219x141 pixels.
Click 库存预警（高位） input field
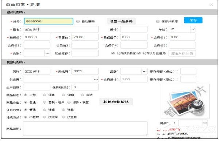188,79
